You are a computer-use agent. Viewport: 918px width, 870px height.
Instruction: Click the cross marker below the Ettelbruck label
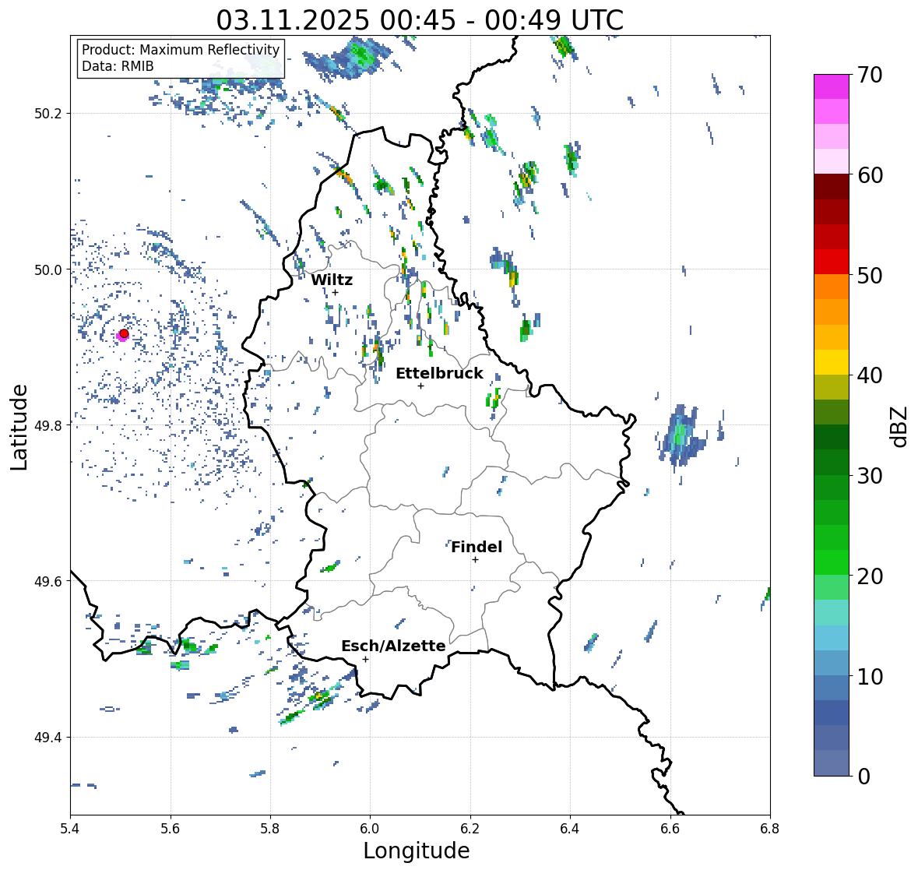tap(420, 386)
